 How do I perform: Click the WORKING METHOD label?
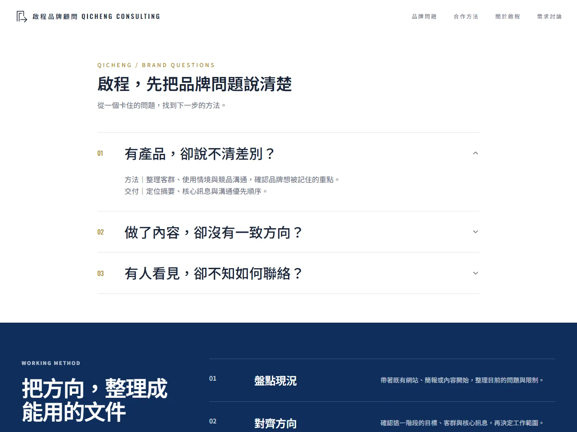point(51,363)
